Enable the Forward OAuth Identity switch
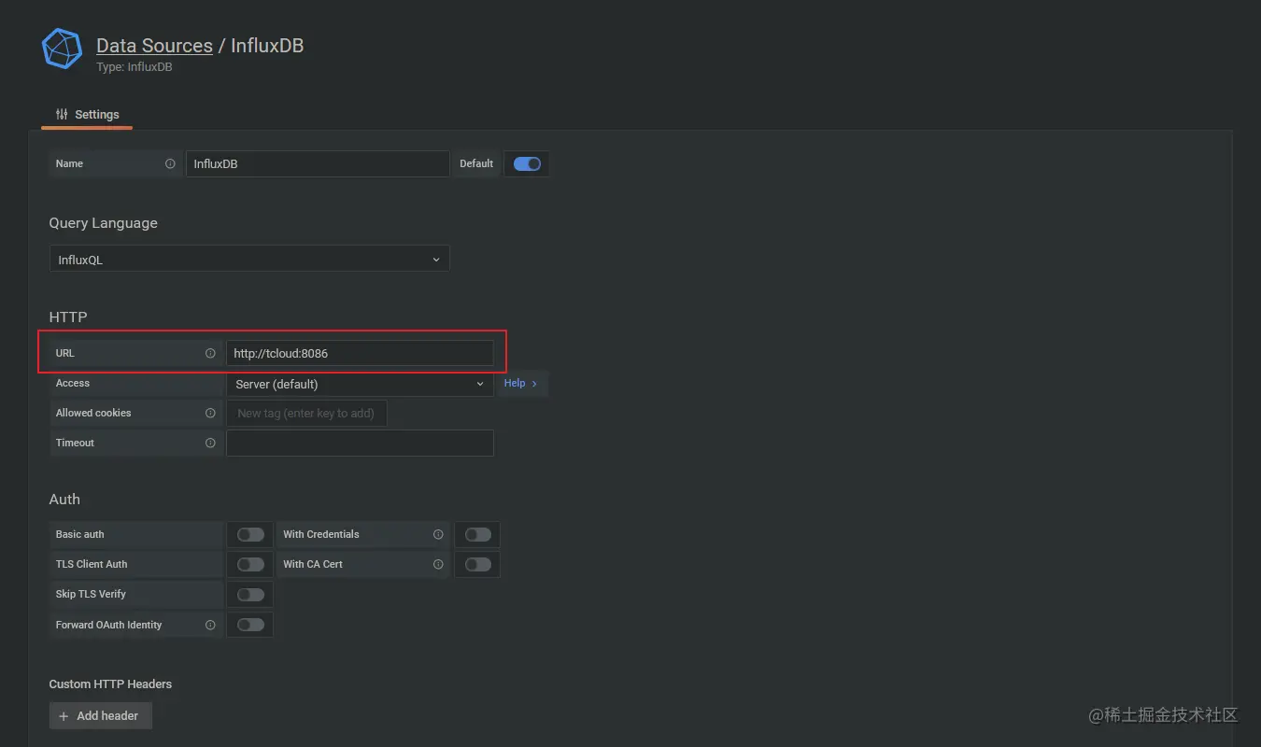The height and width of the screenshot is (747, 1261). click(250, 625)
